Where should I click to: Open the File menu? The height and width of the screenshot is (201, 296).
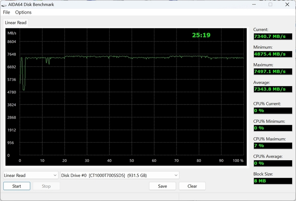[7, 12]
